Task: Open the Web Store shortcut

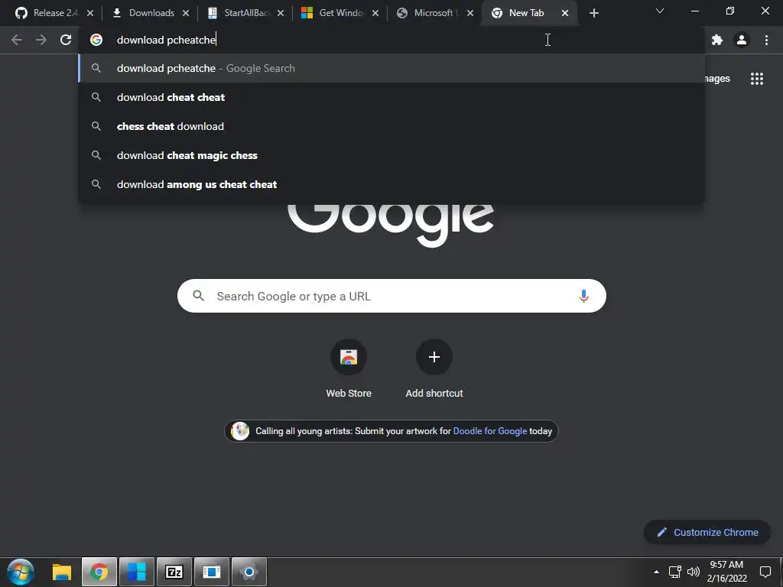Action: click(349, 369)
